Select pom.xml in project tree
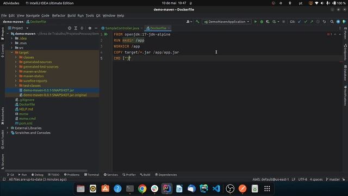 [x=26, y=124]
